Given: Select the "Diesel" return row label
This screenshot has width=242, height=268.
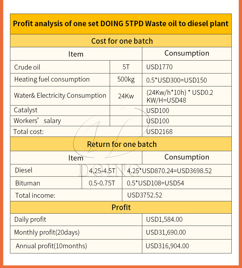Looking at the screenshot, I should click(x=24, y=170).
